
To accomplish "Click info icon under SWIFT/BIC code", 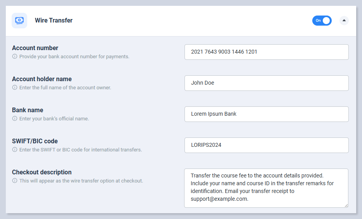I will tap(15, 150).
